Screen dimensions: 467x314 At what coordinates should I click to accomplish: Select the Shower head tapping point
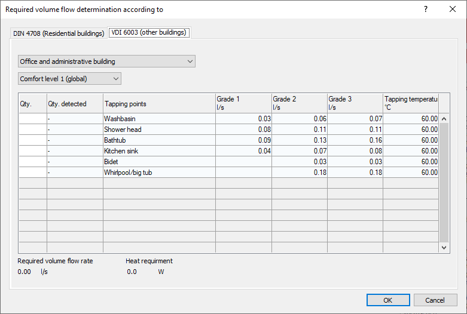[x=159, y=130]
